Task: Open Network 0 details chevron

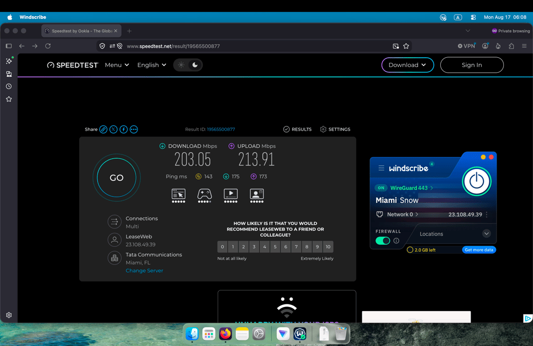Action: (x=417, y=214)
